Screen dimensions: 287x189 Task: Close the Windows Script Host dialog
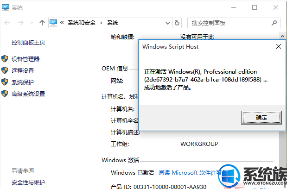(x=278, y=46)
